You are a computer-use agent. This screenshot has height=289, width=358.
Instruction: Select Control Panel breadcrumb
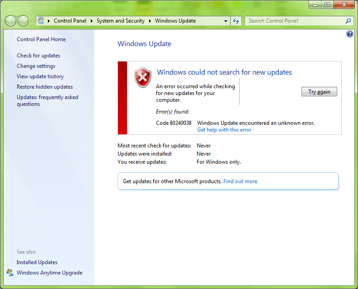[x=70, y=21]
